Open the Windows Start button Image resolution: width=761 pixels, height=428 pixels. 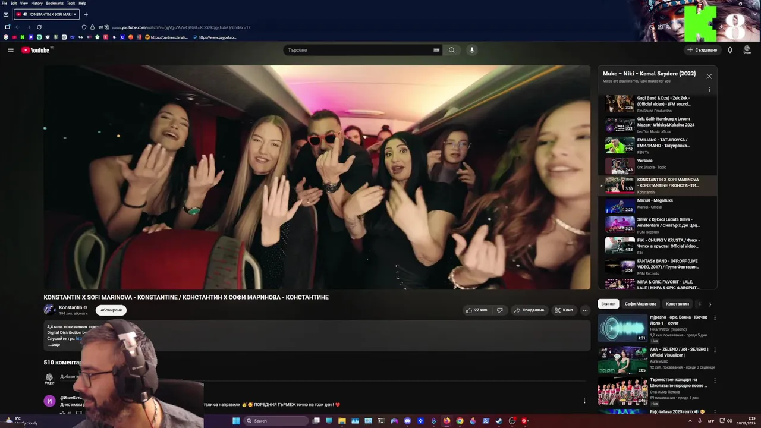(x=236, y=421)
